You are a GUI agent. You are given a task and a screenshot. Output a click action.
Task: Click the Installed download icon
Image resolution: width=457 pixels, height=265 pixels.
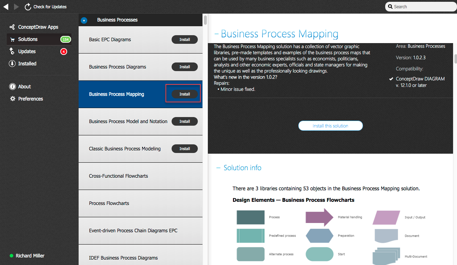[12, 63]
